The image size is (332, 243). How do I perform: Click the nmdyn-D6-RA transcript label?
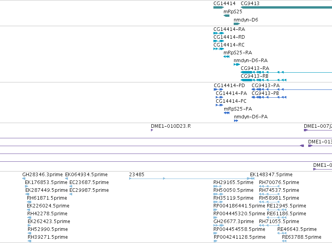point(250,61)
